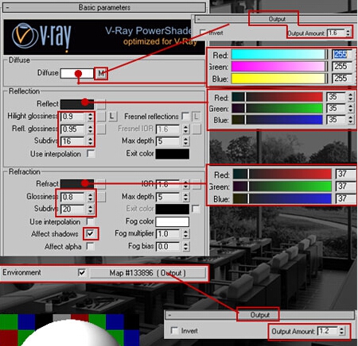Image resolution: width=358 pixels, height=346 pixels.
Task: Adjust the Refraction IOR spinner
Action: 186,184
